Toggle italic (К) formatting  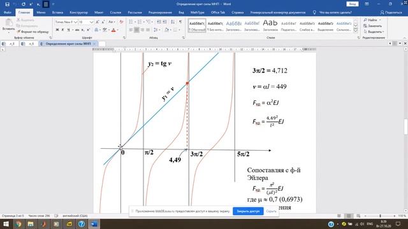pyautogui.click(x=62, y=30)
